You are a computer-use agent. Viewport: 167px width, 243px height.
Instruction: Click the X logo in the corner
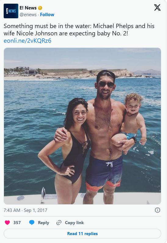[157, 7]
